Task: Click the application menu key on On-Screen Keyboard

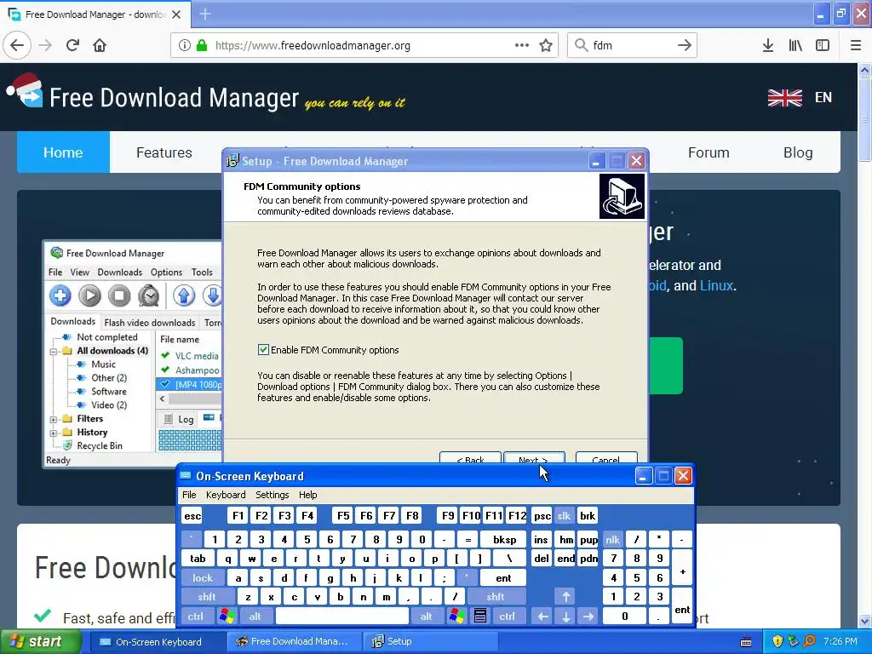Action: coord(480,617)
